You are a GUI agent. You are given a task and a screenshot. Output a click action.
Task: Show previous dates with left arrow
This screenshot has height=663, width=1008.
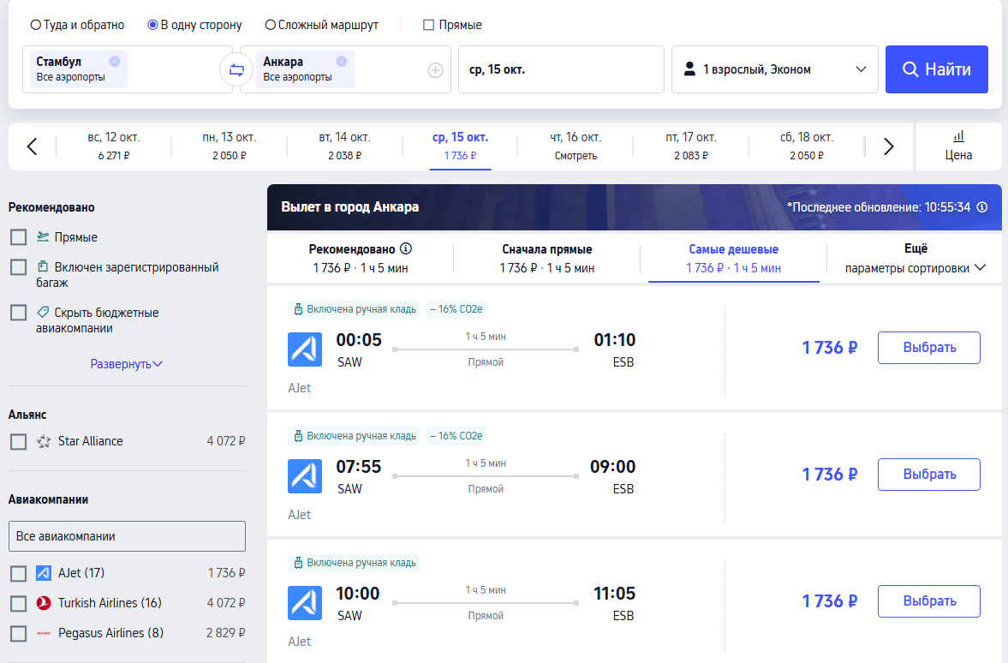[x=33, y=146]
